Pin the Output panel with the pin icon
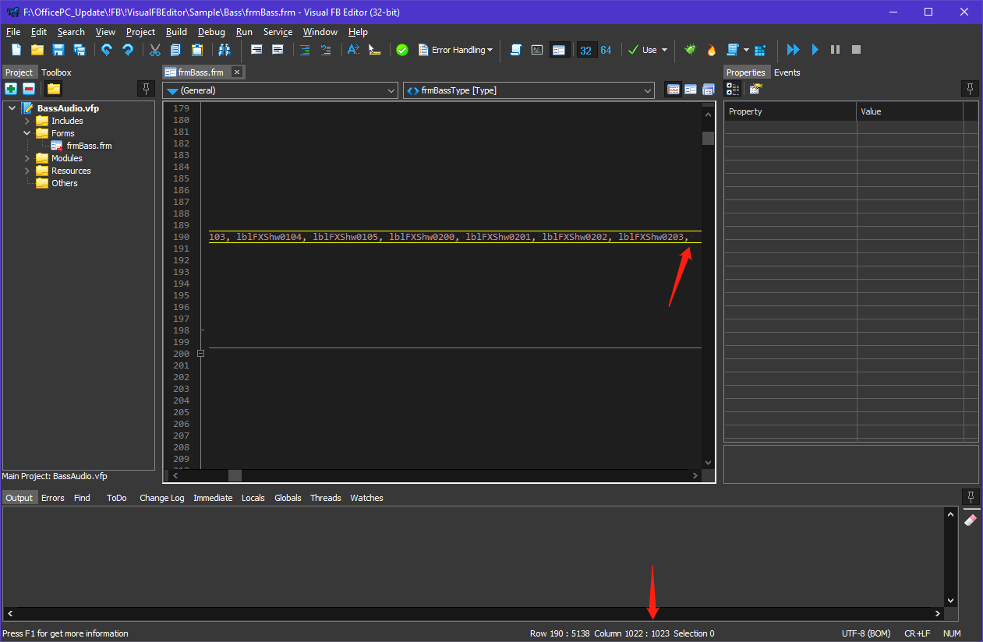The height and width of the screenshot is (642, 983). pos(971,497)
